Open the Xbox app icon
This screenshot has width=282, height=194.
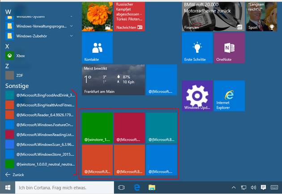pyautogui.click(x=9, y=56)
